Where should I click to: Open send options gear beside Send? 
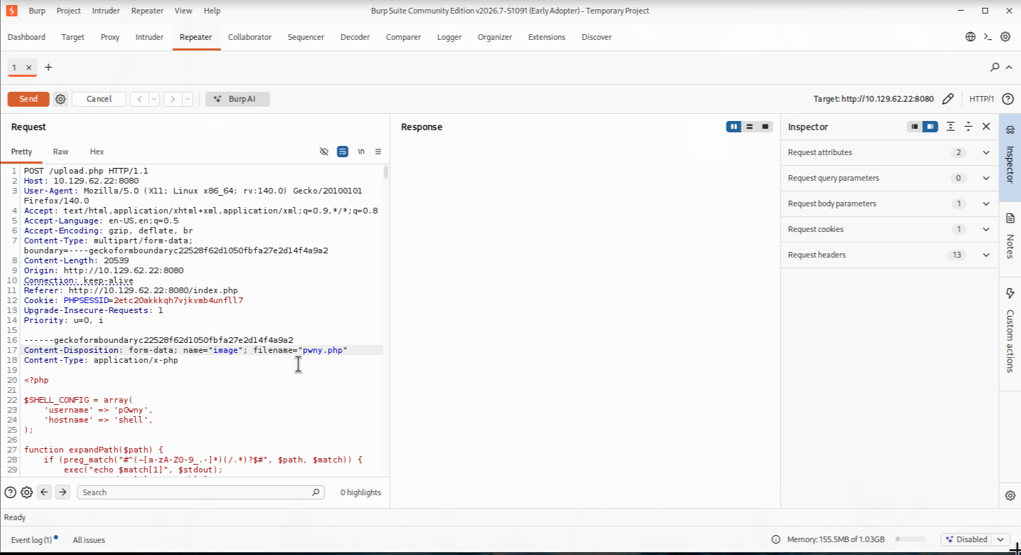pyautogui.click(x=60, y=99)
